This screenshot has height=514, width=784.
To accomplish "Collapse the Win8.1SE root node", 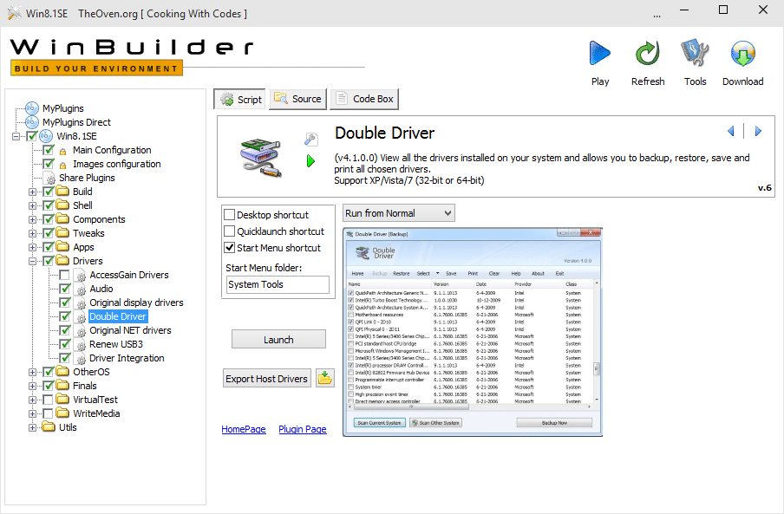I will click(16, 136).
